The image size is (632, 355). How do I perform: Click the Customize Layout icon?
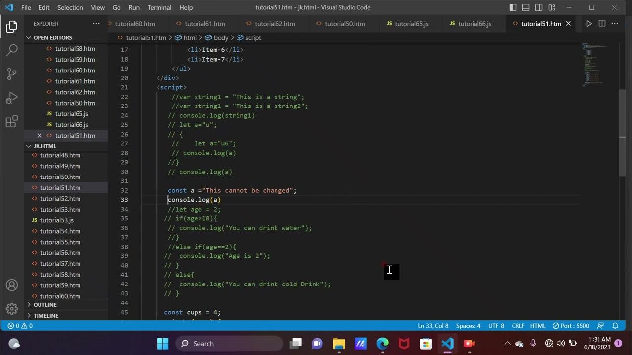(552, 7)
